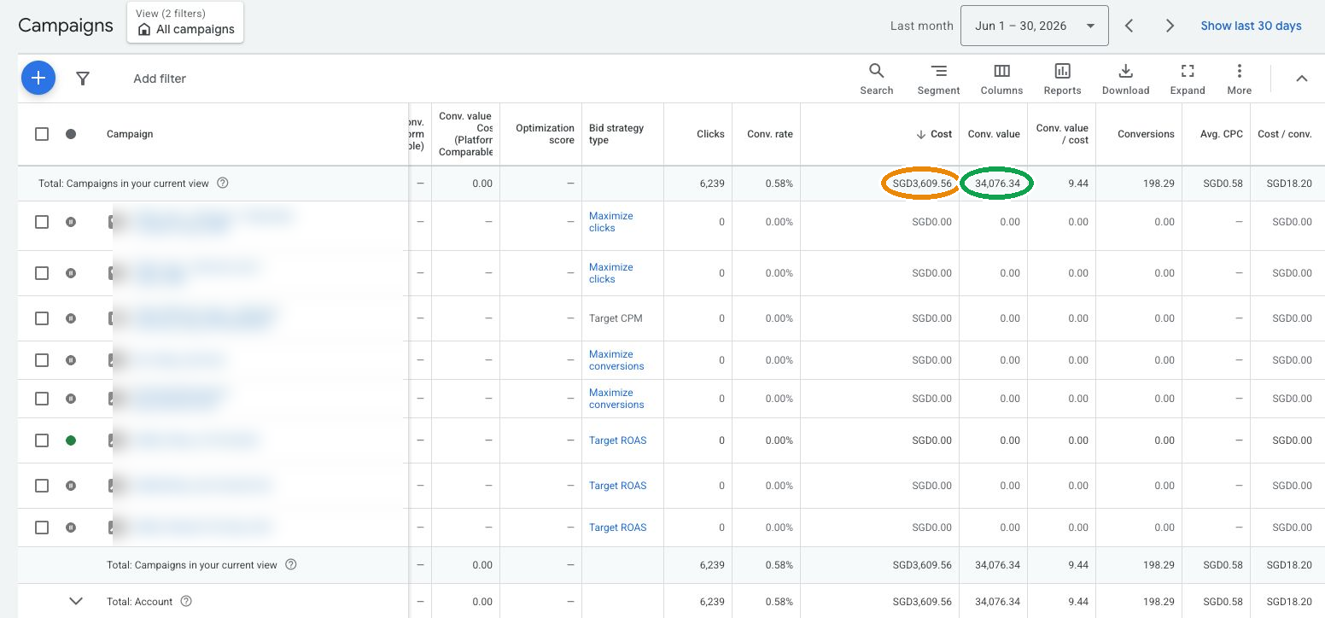This screenshot has height=618, width=1325.
Task: Click the Campaigns page heading
Action: (x=66, y=26)
